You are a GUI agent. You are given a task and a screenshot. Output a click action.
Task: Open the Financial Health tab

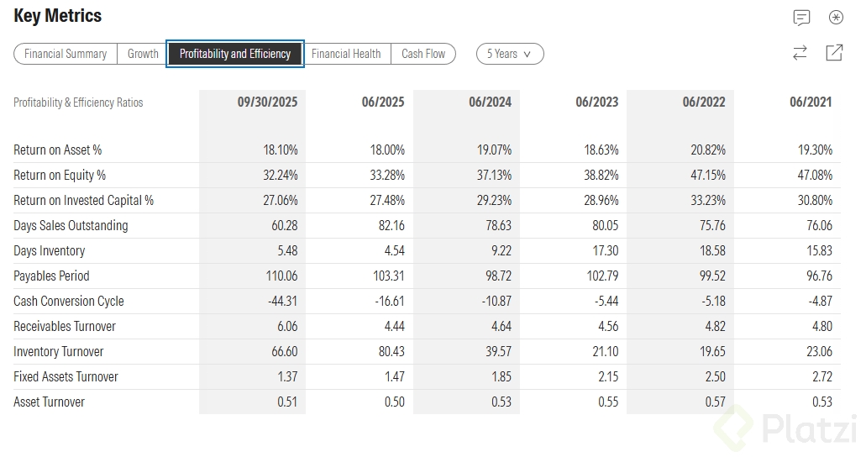(346, 54)
